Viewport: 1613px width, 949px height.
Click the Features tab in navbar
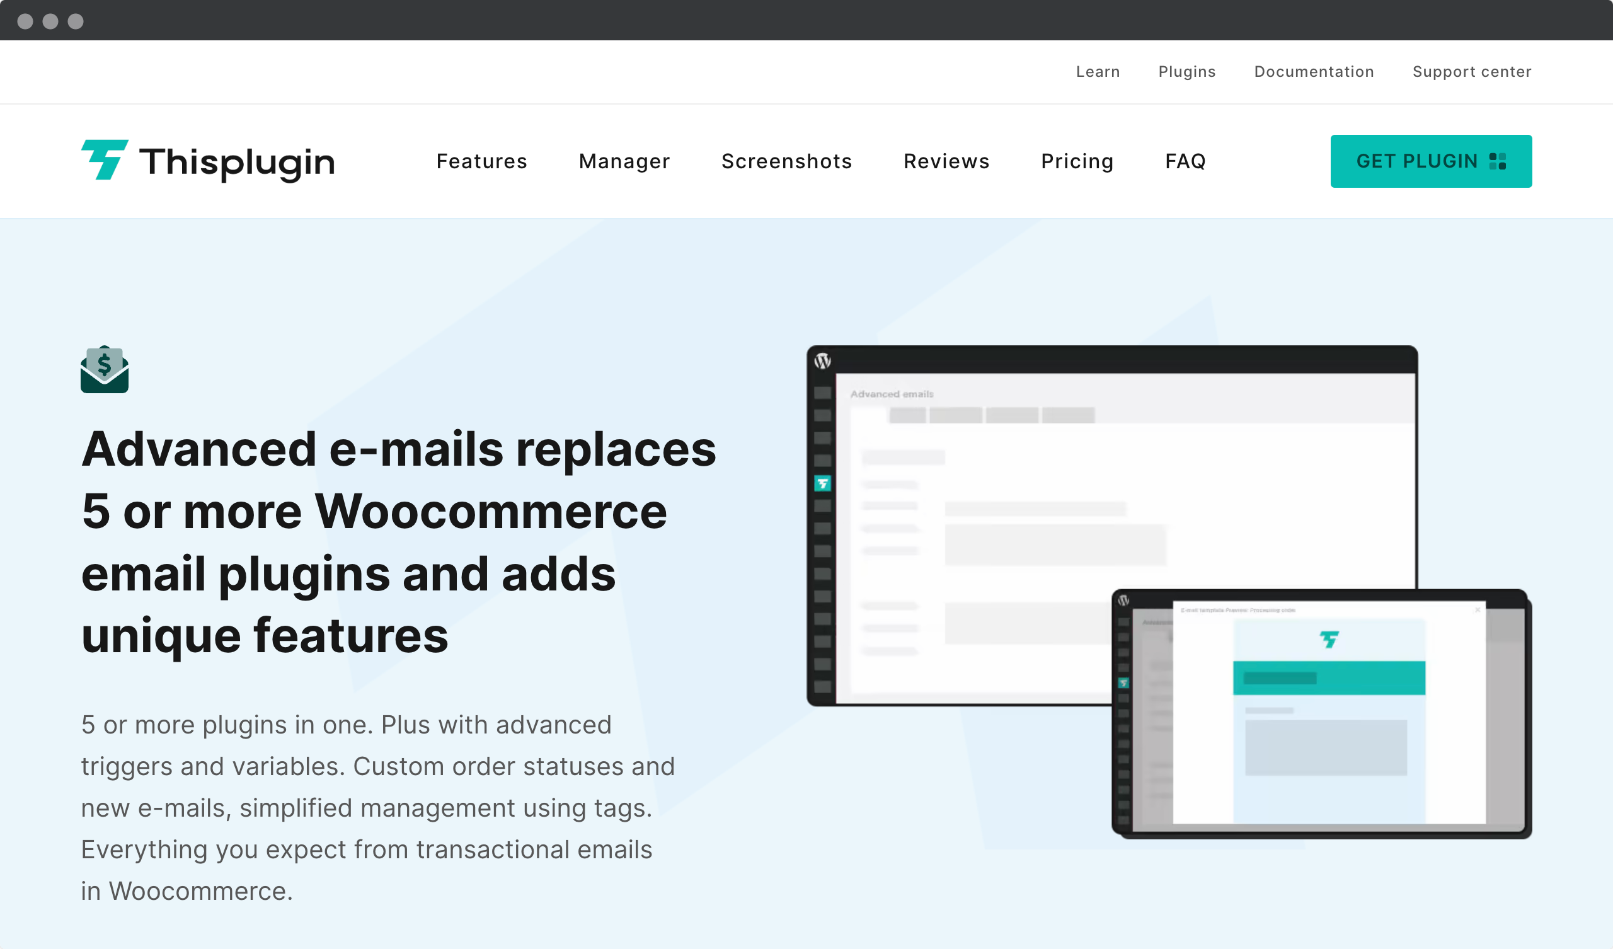481,161
